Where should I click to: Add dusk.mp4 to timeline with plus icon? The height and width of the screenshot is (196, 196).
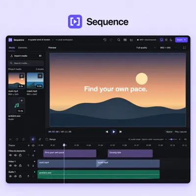(22, 76)
